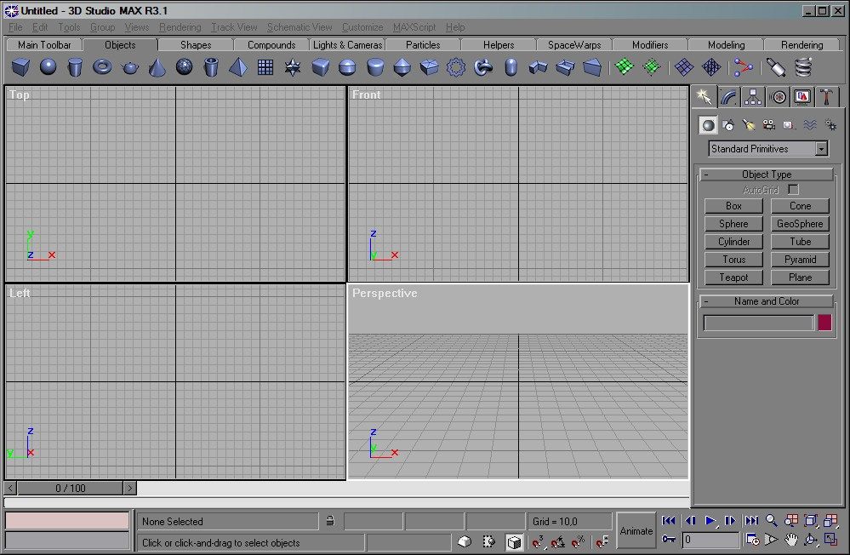Click the Plane button in Object Type
This screenshot has width=850, height=555.
800,277
